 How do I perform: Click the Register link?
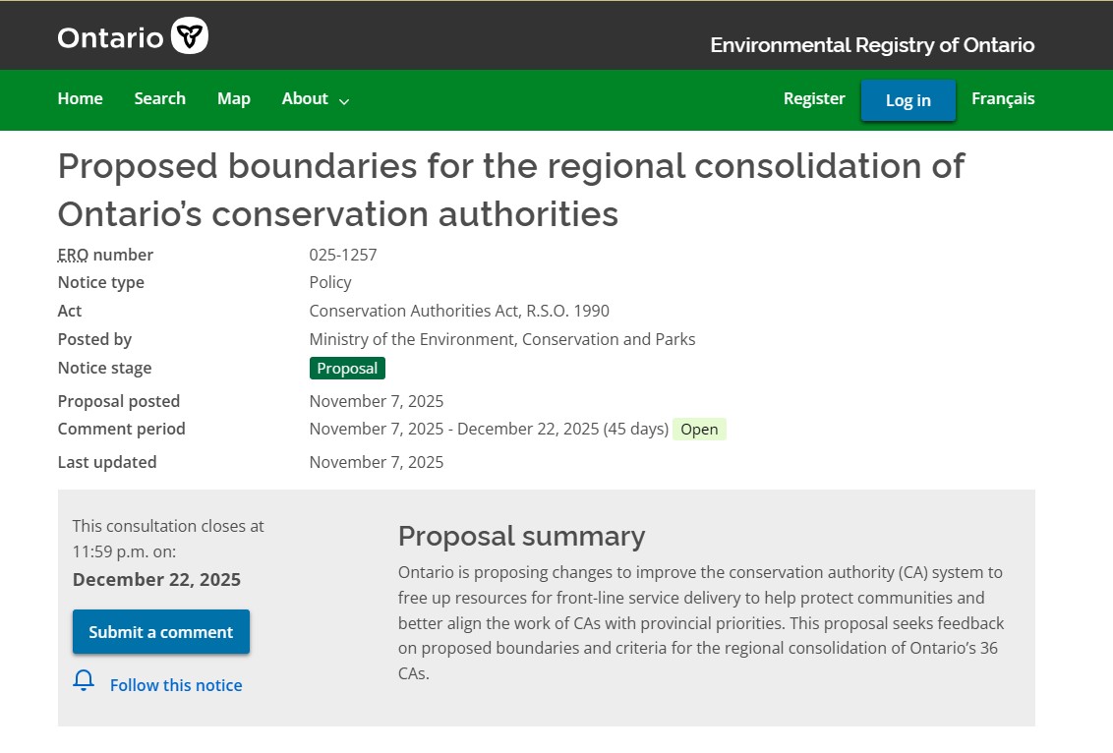pyautogui.click(x=814, y=98)
